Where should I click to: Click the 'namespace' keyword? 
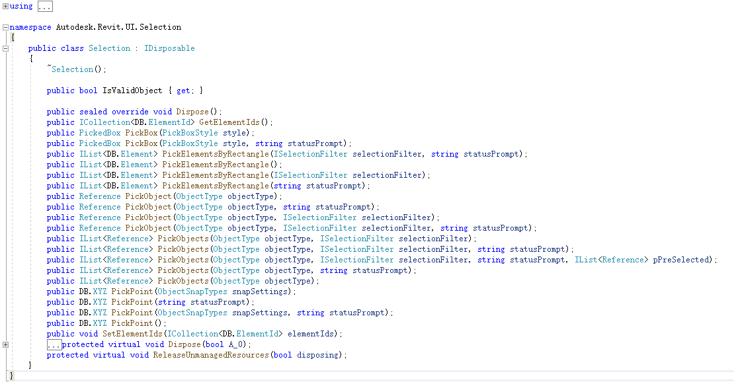(30, 27)
